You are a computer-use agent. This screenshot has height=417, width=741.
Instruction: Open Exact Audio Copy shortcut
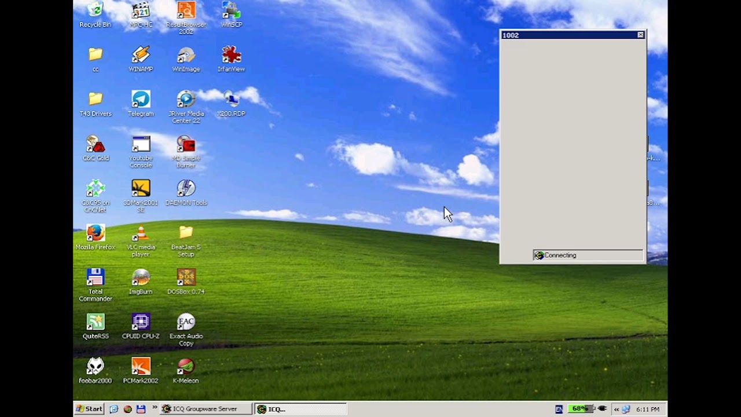[186, 330]
